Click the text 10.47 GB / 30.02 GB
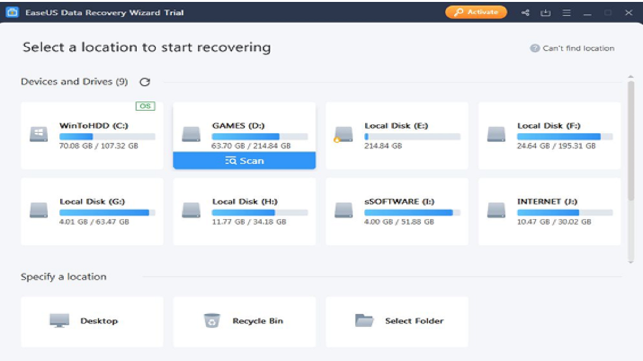This screenshot has width=643, height=361. click(555, 222)
